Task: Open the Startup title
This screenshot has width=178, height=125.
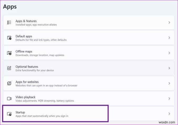Action: point(20,112)
